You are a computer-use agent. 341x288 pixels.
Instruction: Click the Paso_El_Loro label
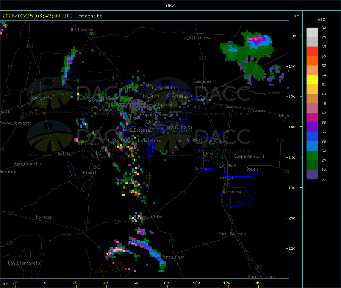(262, 277)
